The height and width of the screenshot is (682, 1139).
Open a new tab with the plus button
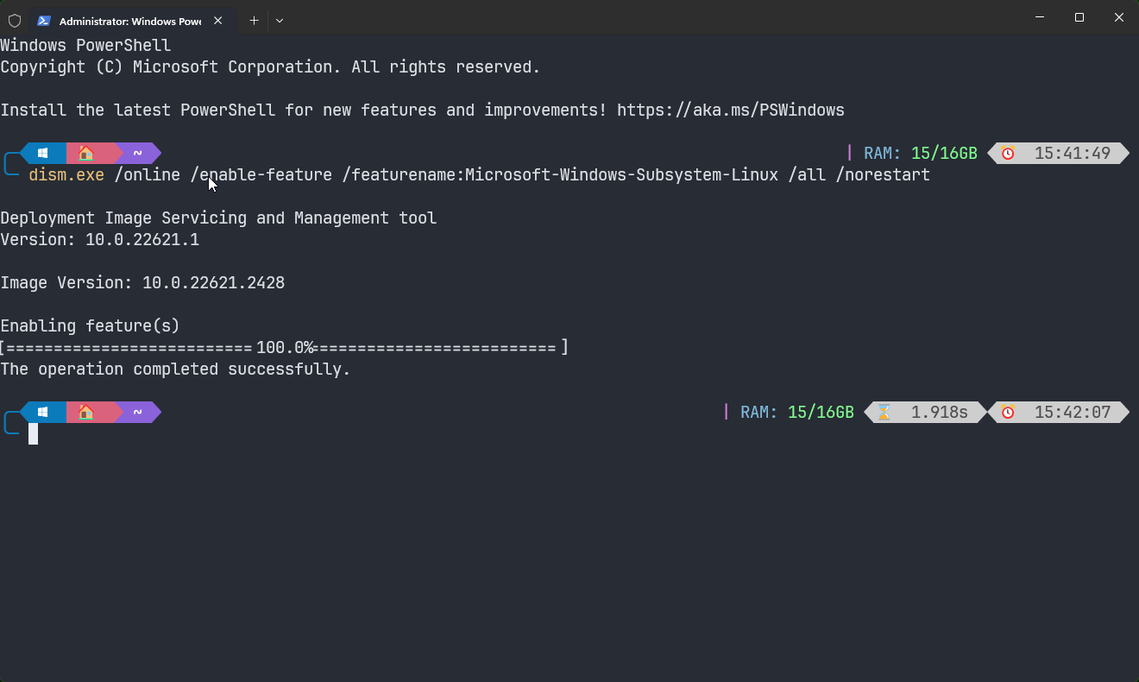pyautogui.click(x=254, y=21)
